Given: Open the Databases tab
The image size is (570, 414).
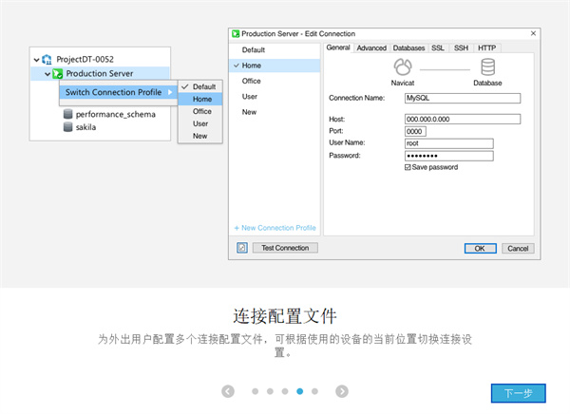Looking at the screenshot, I should pyautogui.click(x=408, y=48).
